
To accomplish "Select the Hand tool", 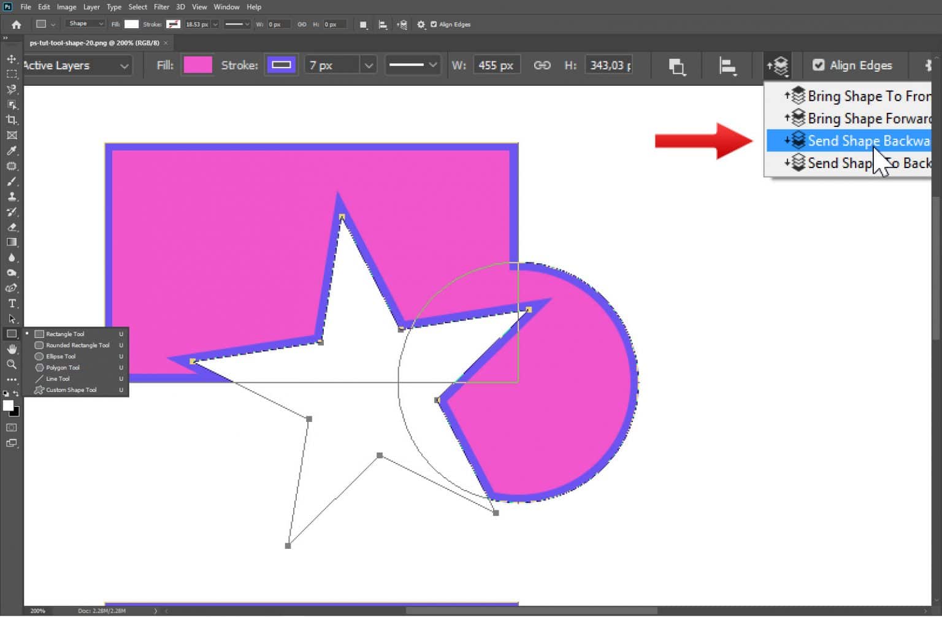I will [11, 350].
